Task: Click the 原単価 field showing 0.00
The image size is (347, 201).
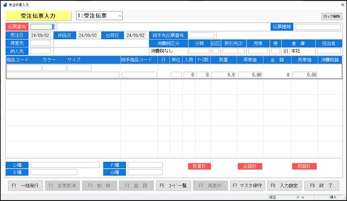Action: click(250, 75)
